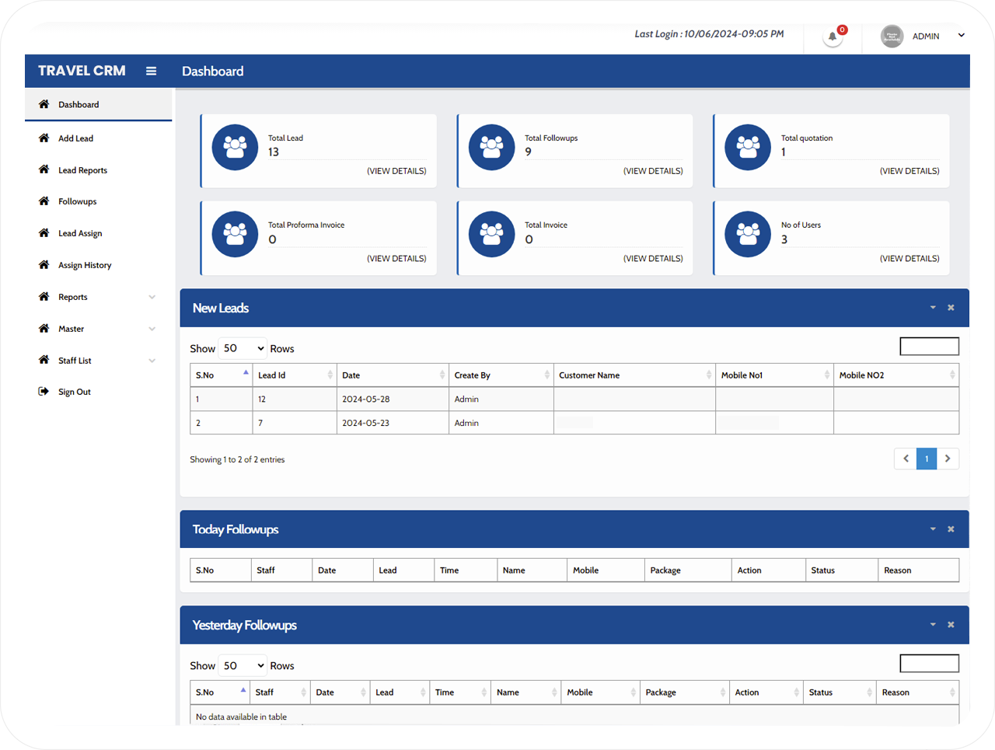Click the notification bell icon

(x=833, y=37)
